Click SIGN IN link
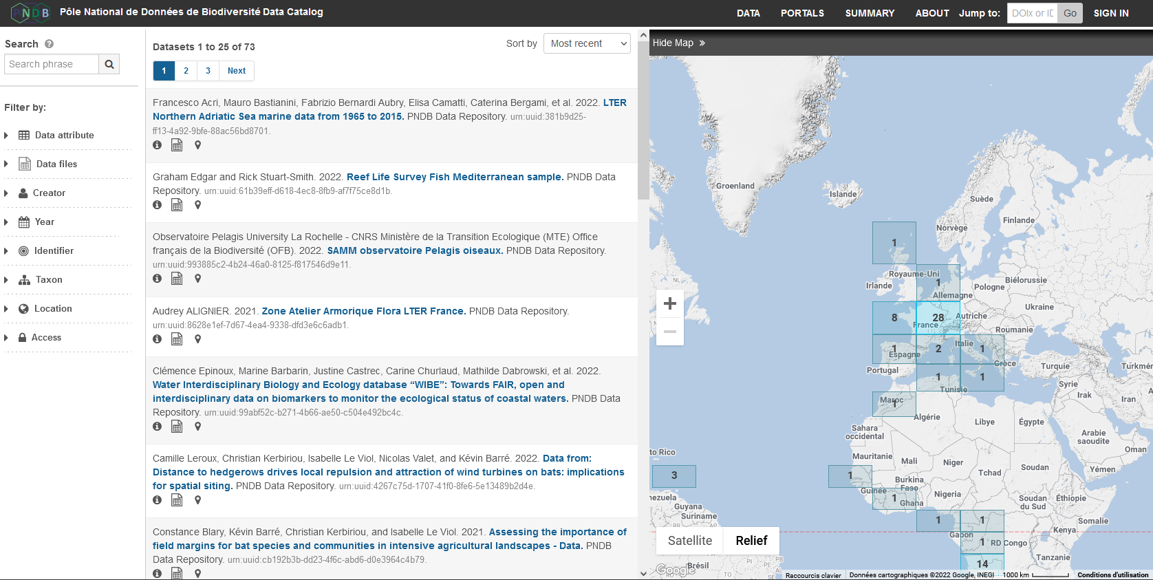 (x=1111, y=13)
